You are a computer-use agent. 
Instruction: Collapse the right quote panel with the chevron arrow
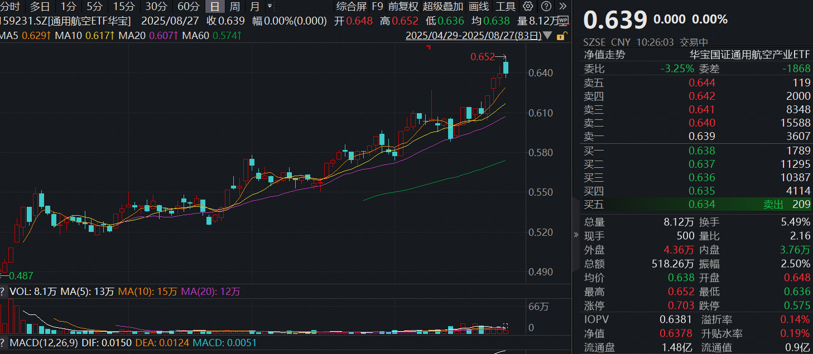pos(576,234)
